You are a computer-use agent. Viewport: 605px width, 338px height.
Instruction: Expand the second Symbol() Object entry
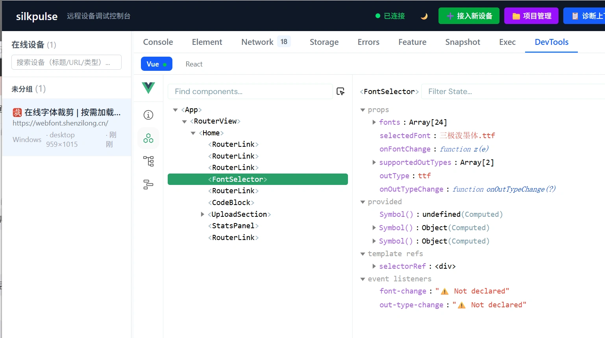374,228
